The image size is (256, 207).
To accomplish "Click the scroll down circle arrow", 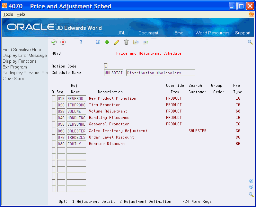I will (251, 187).
